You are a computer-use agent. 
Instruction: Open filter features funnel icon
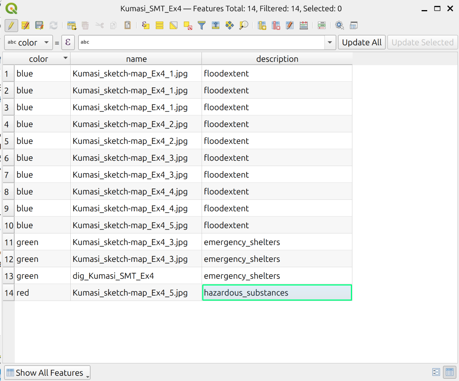pos(202,25)
